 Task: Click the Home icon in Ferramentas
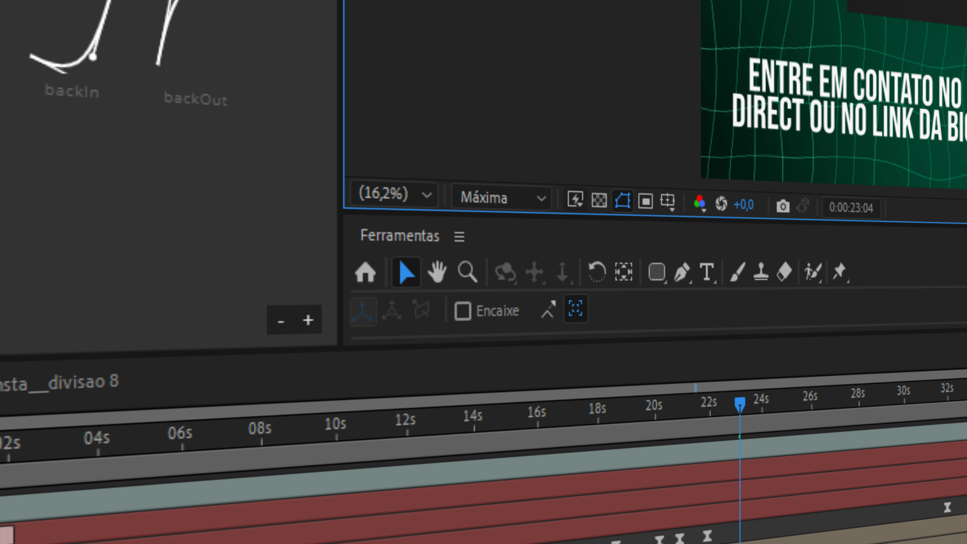pos(365,272)
